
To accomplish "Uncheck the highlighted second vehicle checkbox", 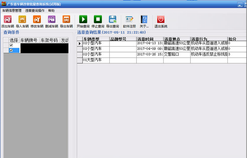I will pyautogui.click(x=11, y=50).
